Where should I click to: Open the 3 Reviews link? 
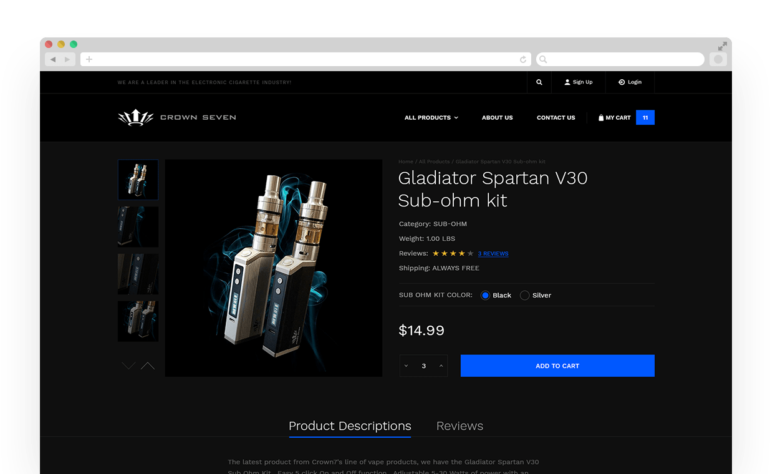[493, 254]
